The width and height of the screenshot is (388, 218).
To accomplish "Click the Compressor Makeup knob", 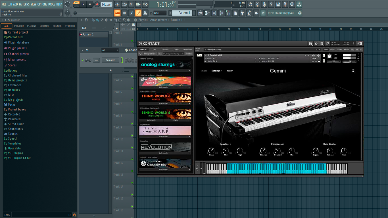I will tap(263, 150).
